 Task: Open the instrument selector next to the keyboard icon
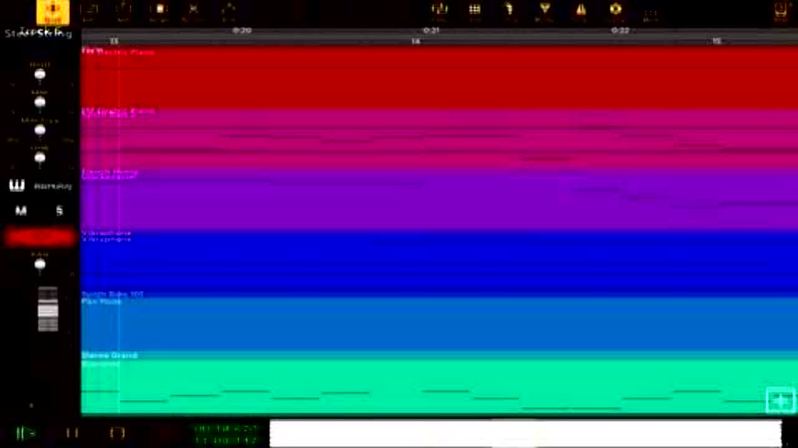[x=53, y=185]
